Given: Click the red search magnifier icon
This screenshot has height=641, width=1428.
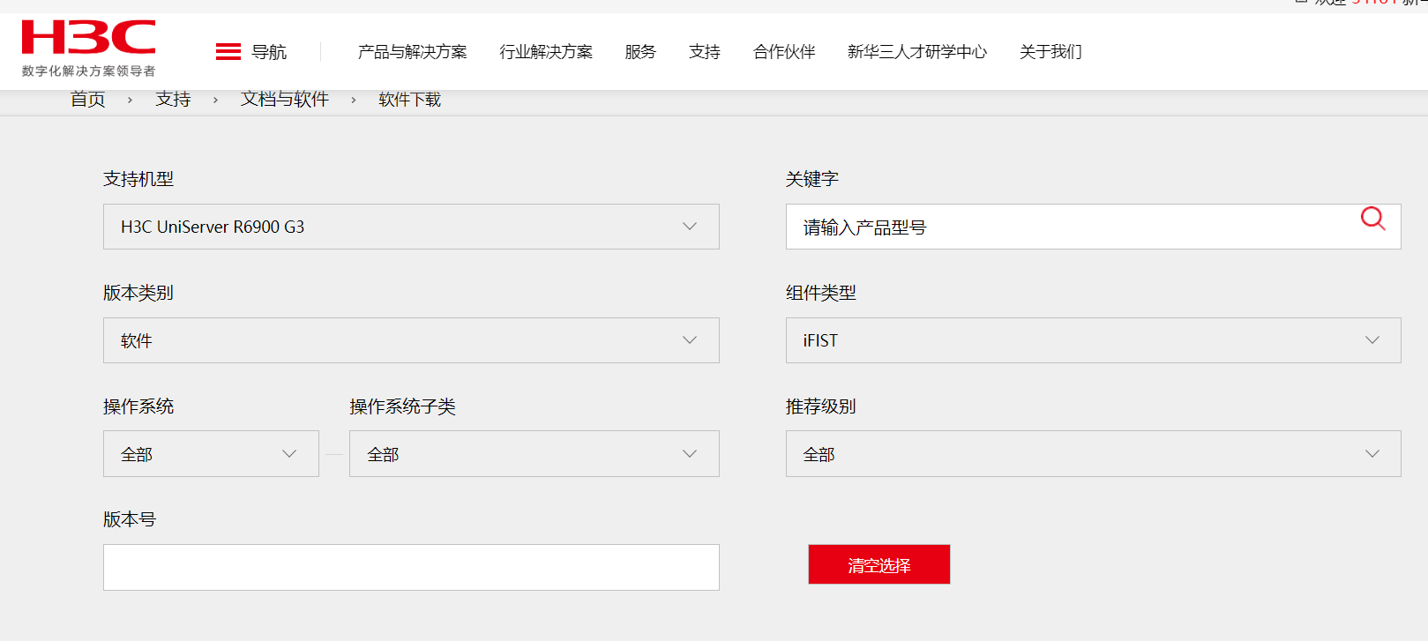Looking at the screenshot, I should [x=1372, y=219].
